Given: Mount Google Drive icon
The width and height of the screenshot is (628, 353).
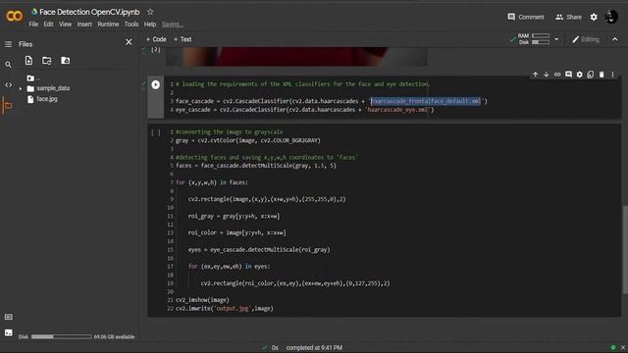Looking at the screenshot, I should [x=65, y=61].
